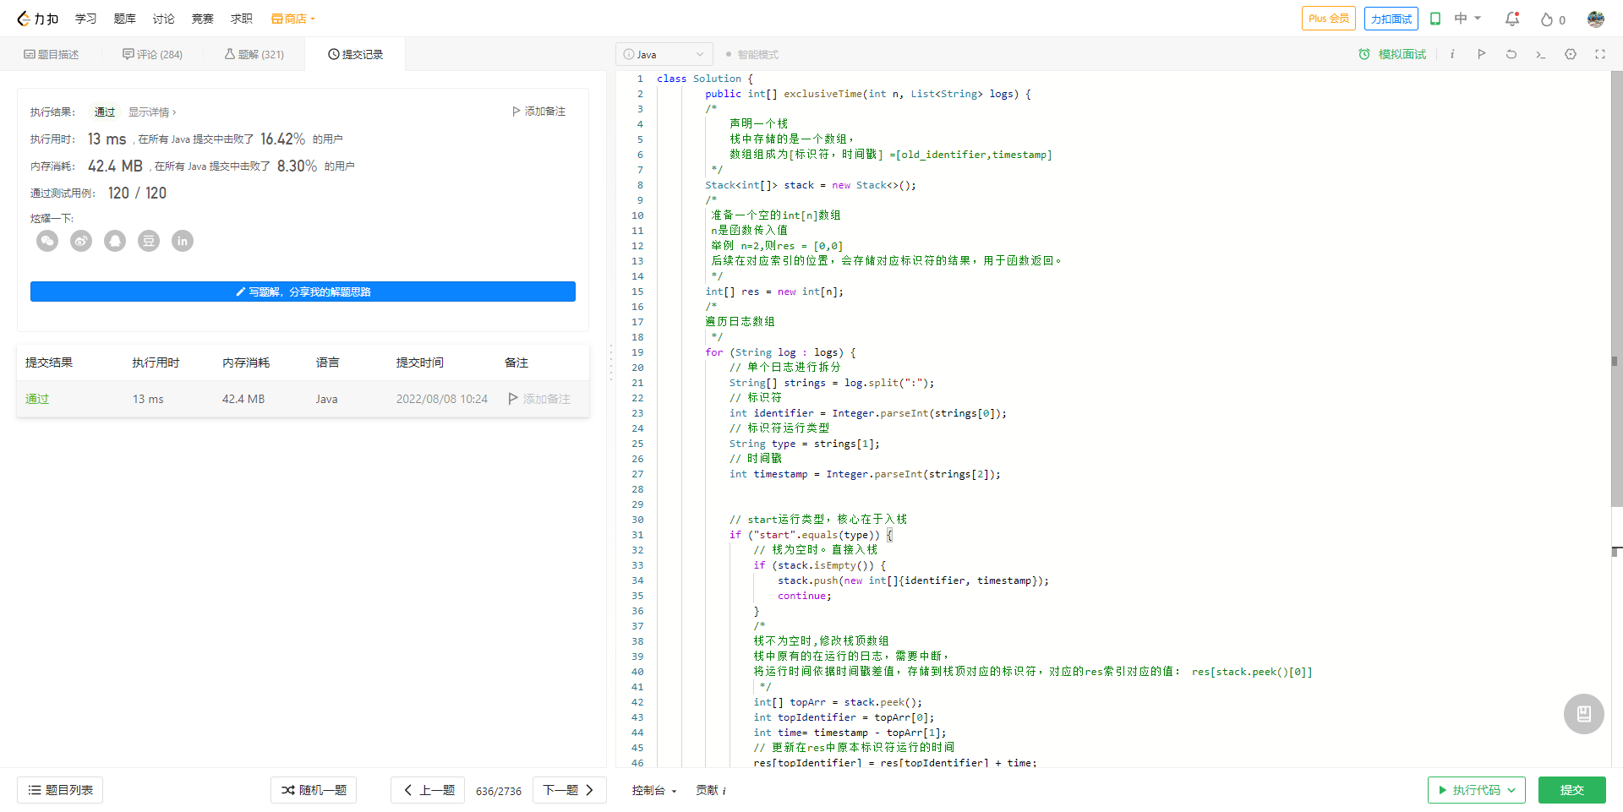
Task: Start 模拟面试 with the clock icon
Action: [x=1392, y=54]
